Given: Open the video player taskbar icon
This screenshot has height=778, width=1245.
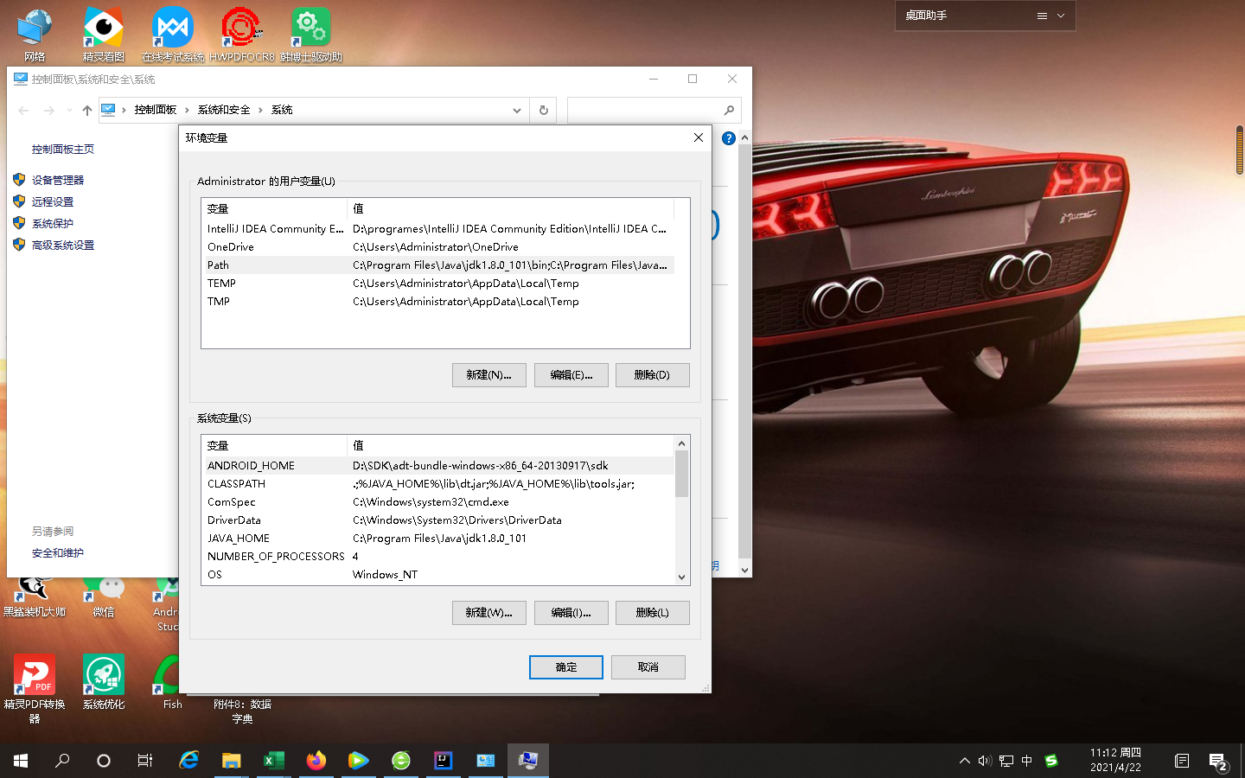Looking at the screenshot, I should pos(358,761).
